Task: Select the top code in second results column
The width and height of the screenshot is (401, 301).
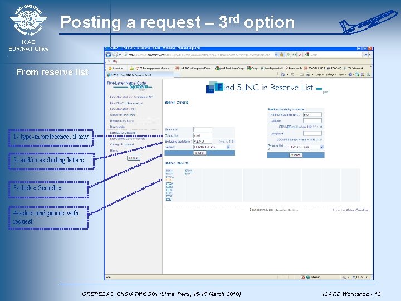Action: point(188,171)
